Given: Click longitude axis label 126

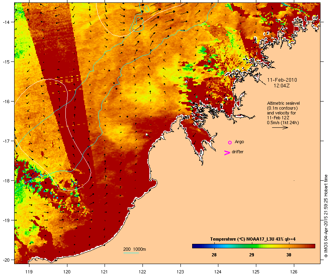Looking at the screenshot, I should [294, 272].
